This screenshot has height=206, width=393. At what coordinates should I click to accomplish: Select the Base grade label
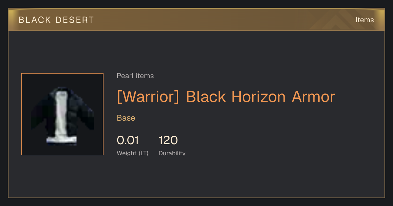point(126,118)
